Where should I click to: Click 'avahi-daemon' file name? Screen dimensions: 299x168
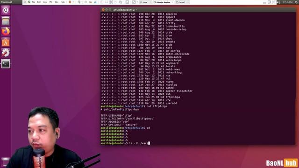pyautogui.click(x=175, y=20)
